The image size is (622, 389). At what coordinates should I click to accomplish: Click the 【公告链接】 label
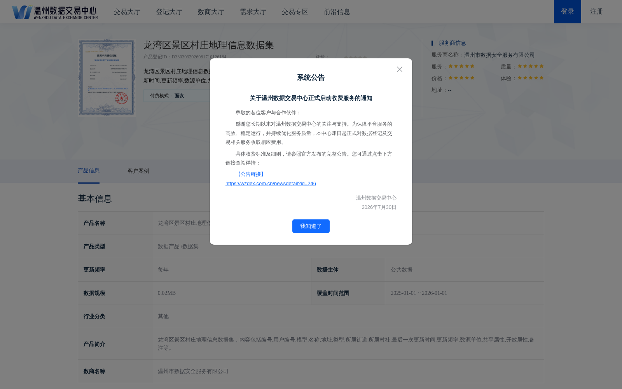pos(251,174)
